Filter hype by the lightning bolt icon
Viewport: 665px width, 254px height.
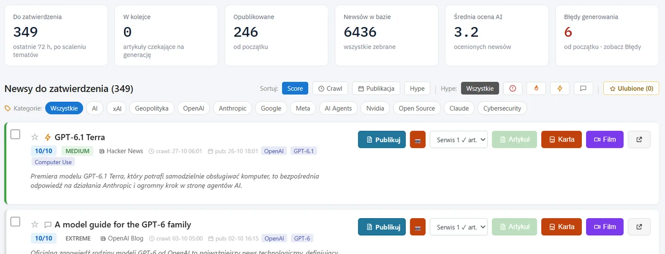(560, 88)
